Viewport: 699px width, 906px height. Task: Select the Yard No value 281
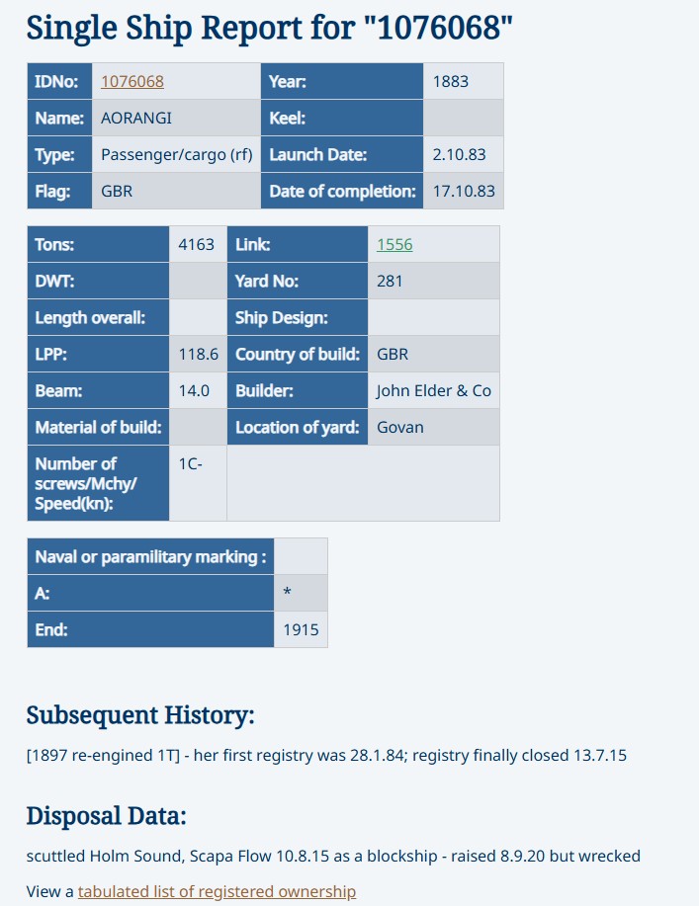[391, 281]
